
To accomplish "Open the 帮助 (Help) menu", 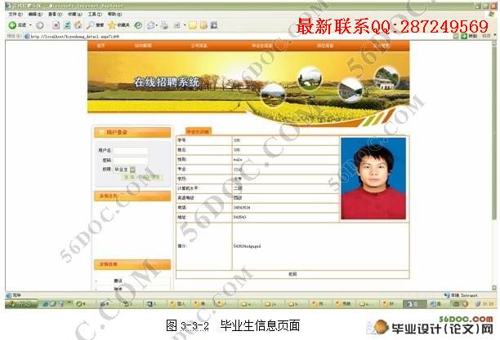I will point(114,15).
